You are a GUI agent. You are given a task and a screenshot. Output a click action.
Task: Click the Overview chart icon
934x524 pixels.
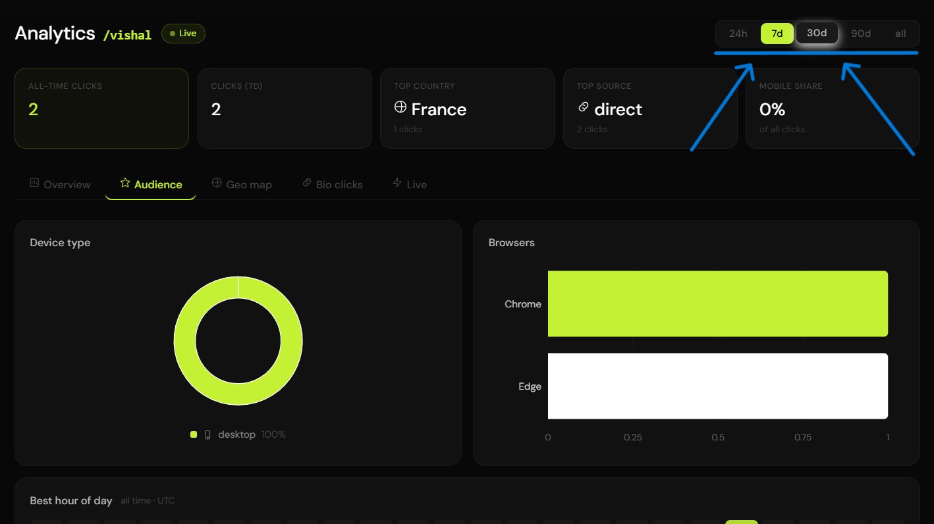34,183
